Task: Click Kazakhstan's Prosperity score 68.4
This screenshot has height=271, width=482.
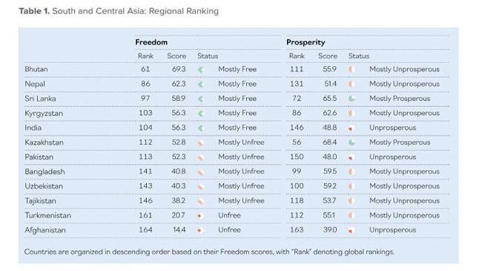Action: tap(329, 143)
